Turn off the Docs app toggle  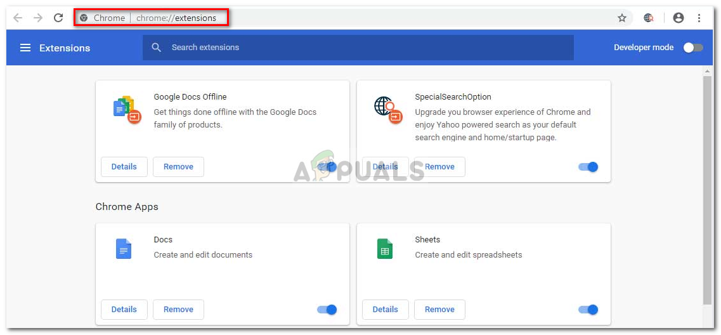327,309
